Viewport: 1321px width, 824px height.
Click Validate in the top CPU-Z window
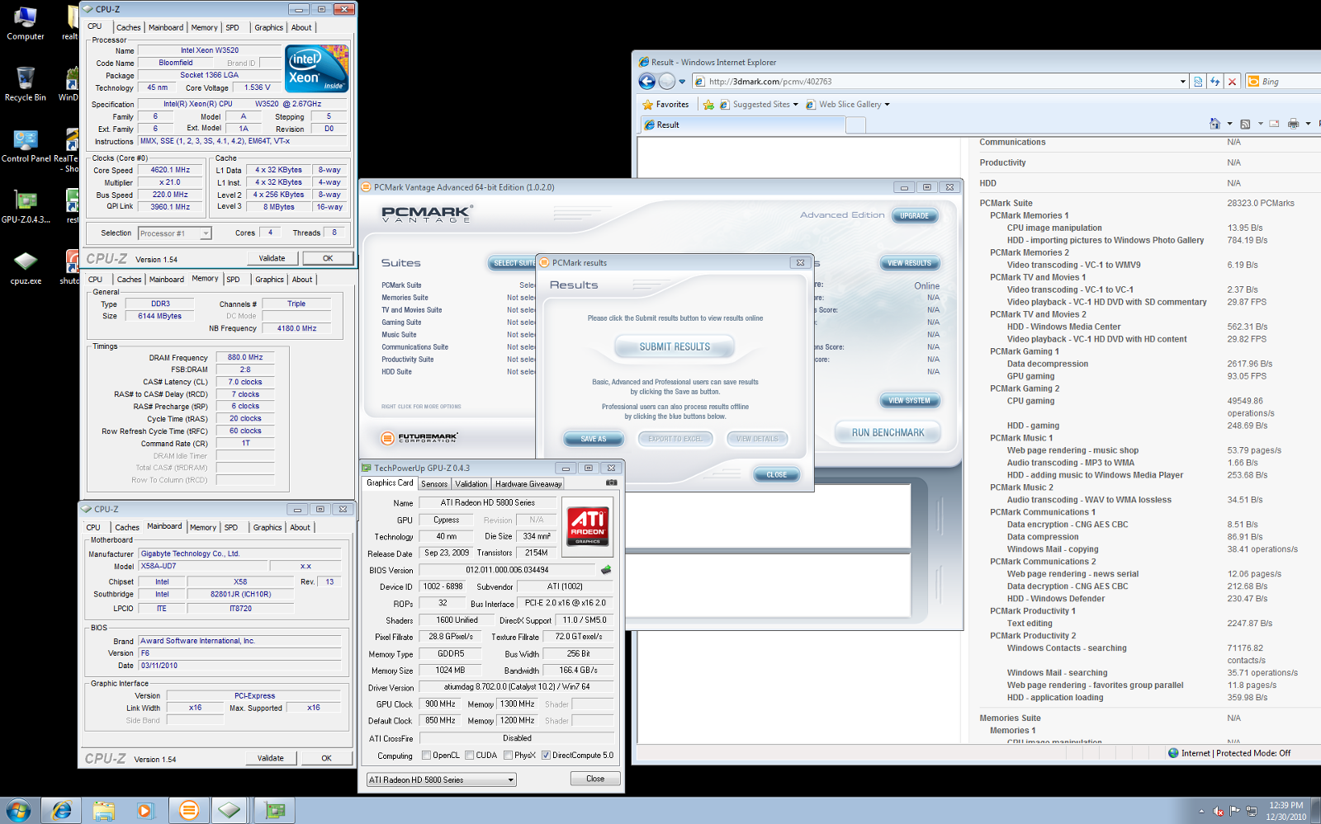pos(272,258)
